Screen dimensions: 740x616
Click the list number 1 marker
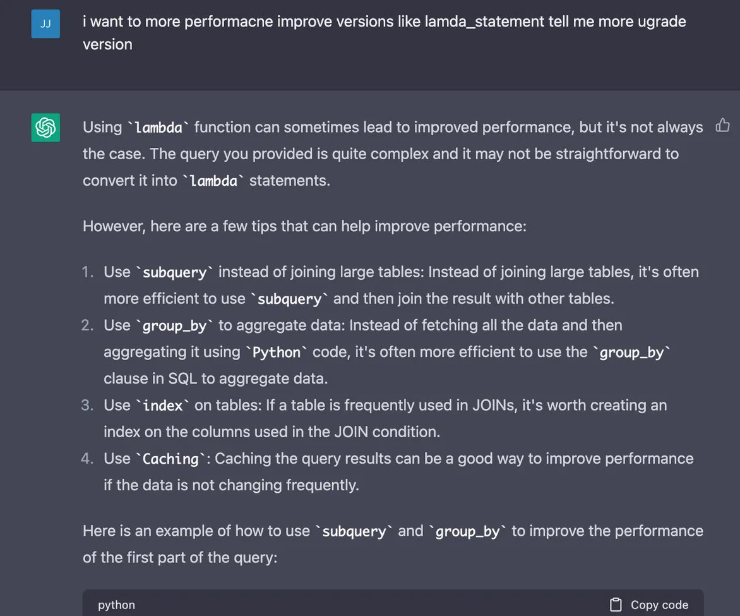point(88,272)
